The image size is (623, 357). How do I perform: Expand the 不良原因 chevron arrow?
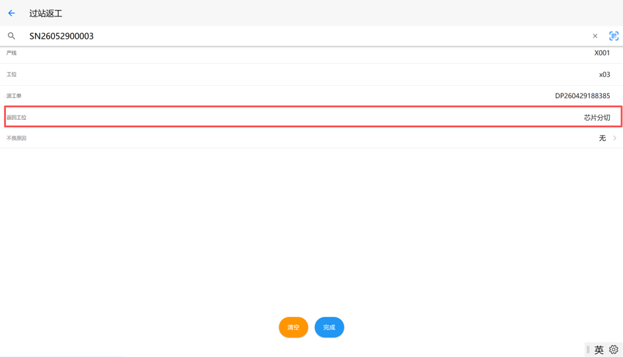pos(614,138)
